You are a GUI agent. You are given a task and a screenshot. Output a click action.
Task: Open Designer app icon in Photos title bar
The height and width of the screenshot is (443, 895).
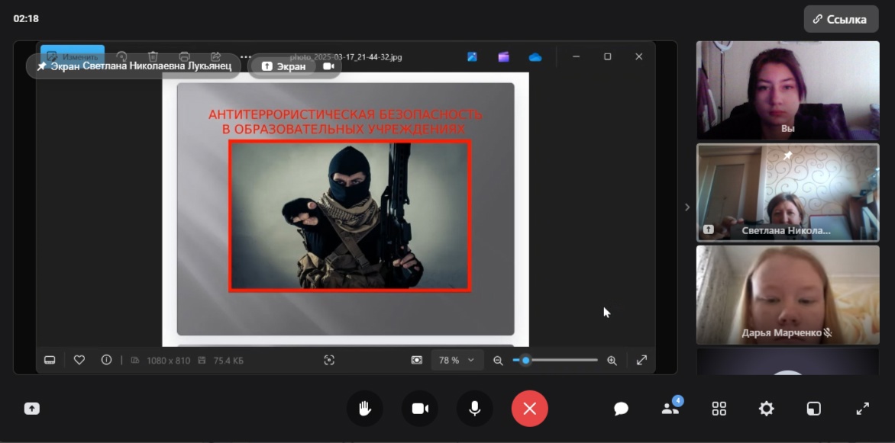(472, 56)
